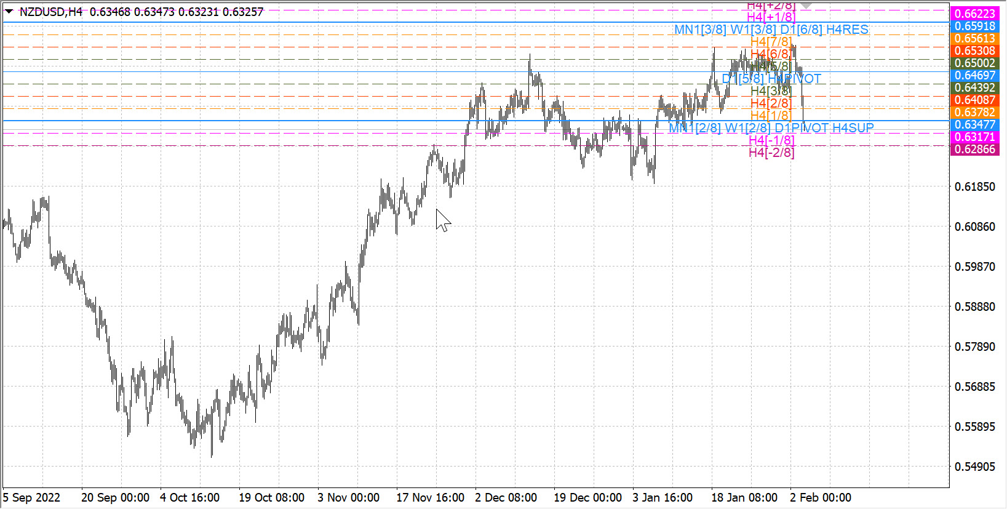Click the orange 0.65613 price tag
1007x509 pixels.
[974, 38]
